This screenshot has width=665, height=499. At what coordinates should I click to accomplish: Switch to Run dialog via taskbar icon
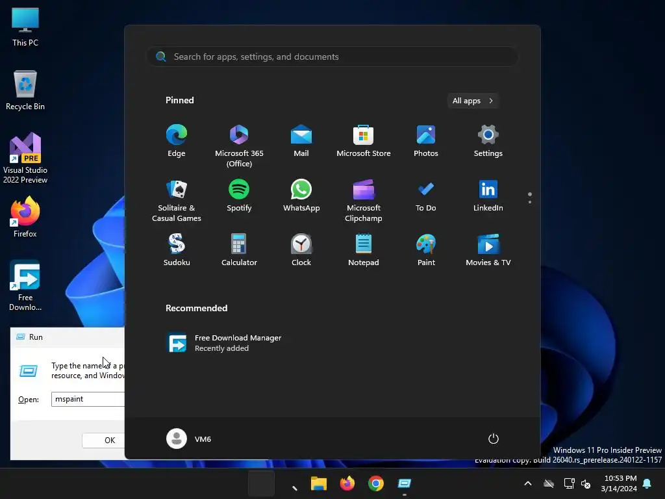[x=404, y=483]
